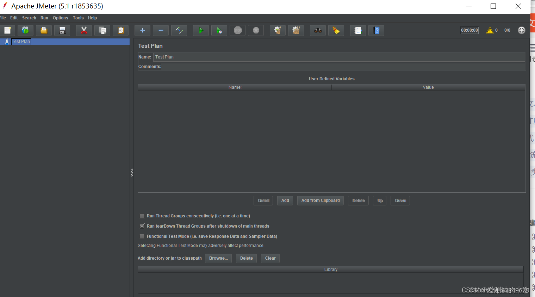Start the test with green play icon

(x=201, y=30)
